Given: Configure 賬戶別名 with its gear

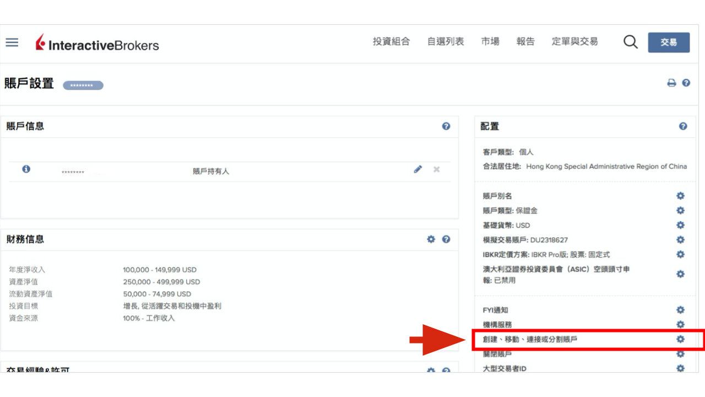Looking at the screenshot, I should click(x=680, y=196).
